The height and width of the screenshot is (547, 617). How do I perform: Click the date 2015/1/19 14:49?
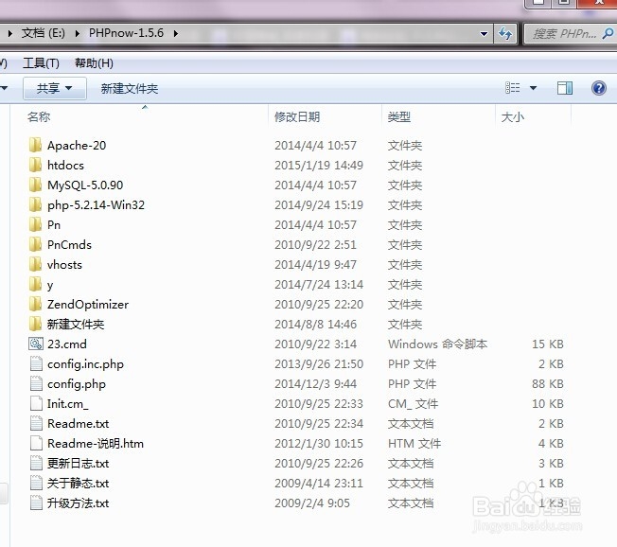[x=319, y=166]
